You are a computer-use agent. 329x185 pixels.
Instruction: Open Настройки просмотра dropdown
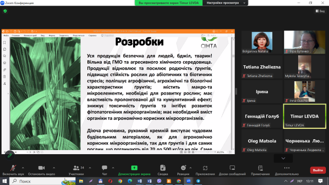point(225,3)
